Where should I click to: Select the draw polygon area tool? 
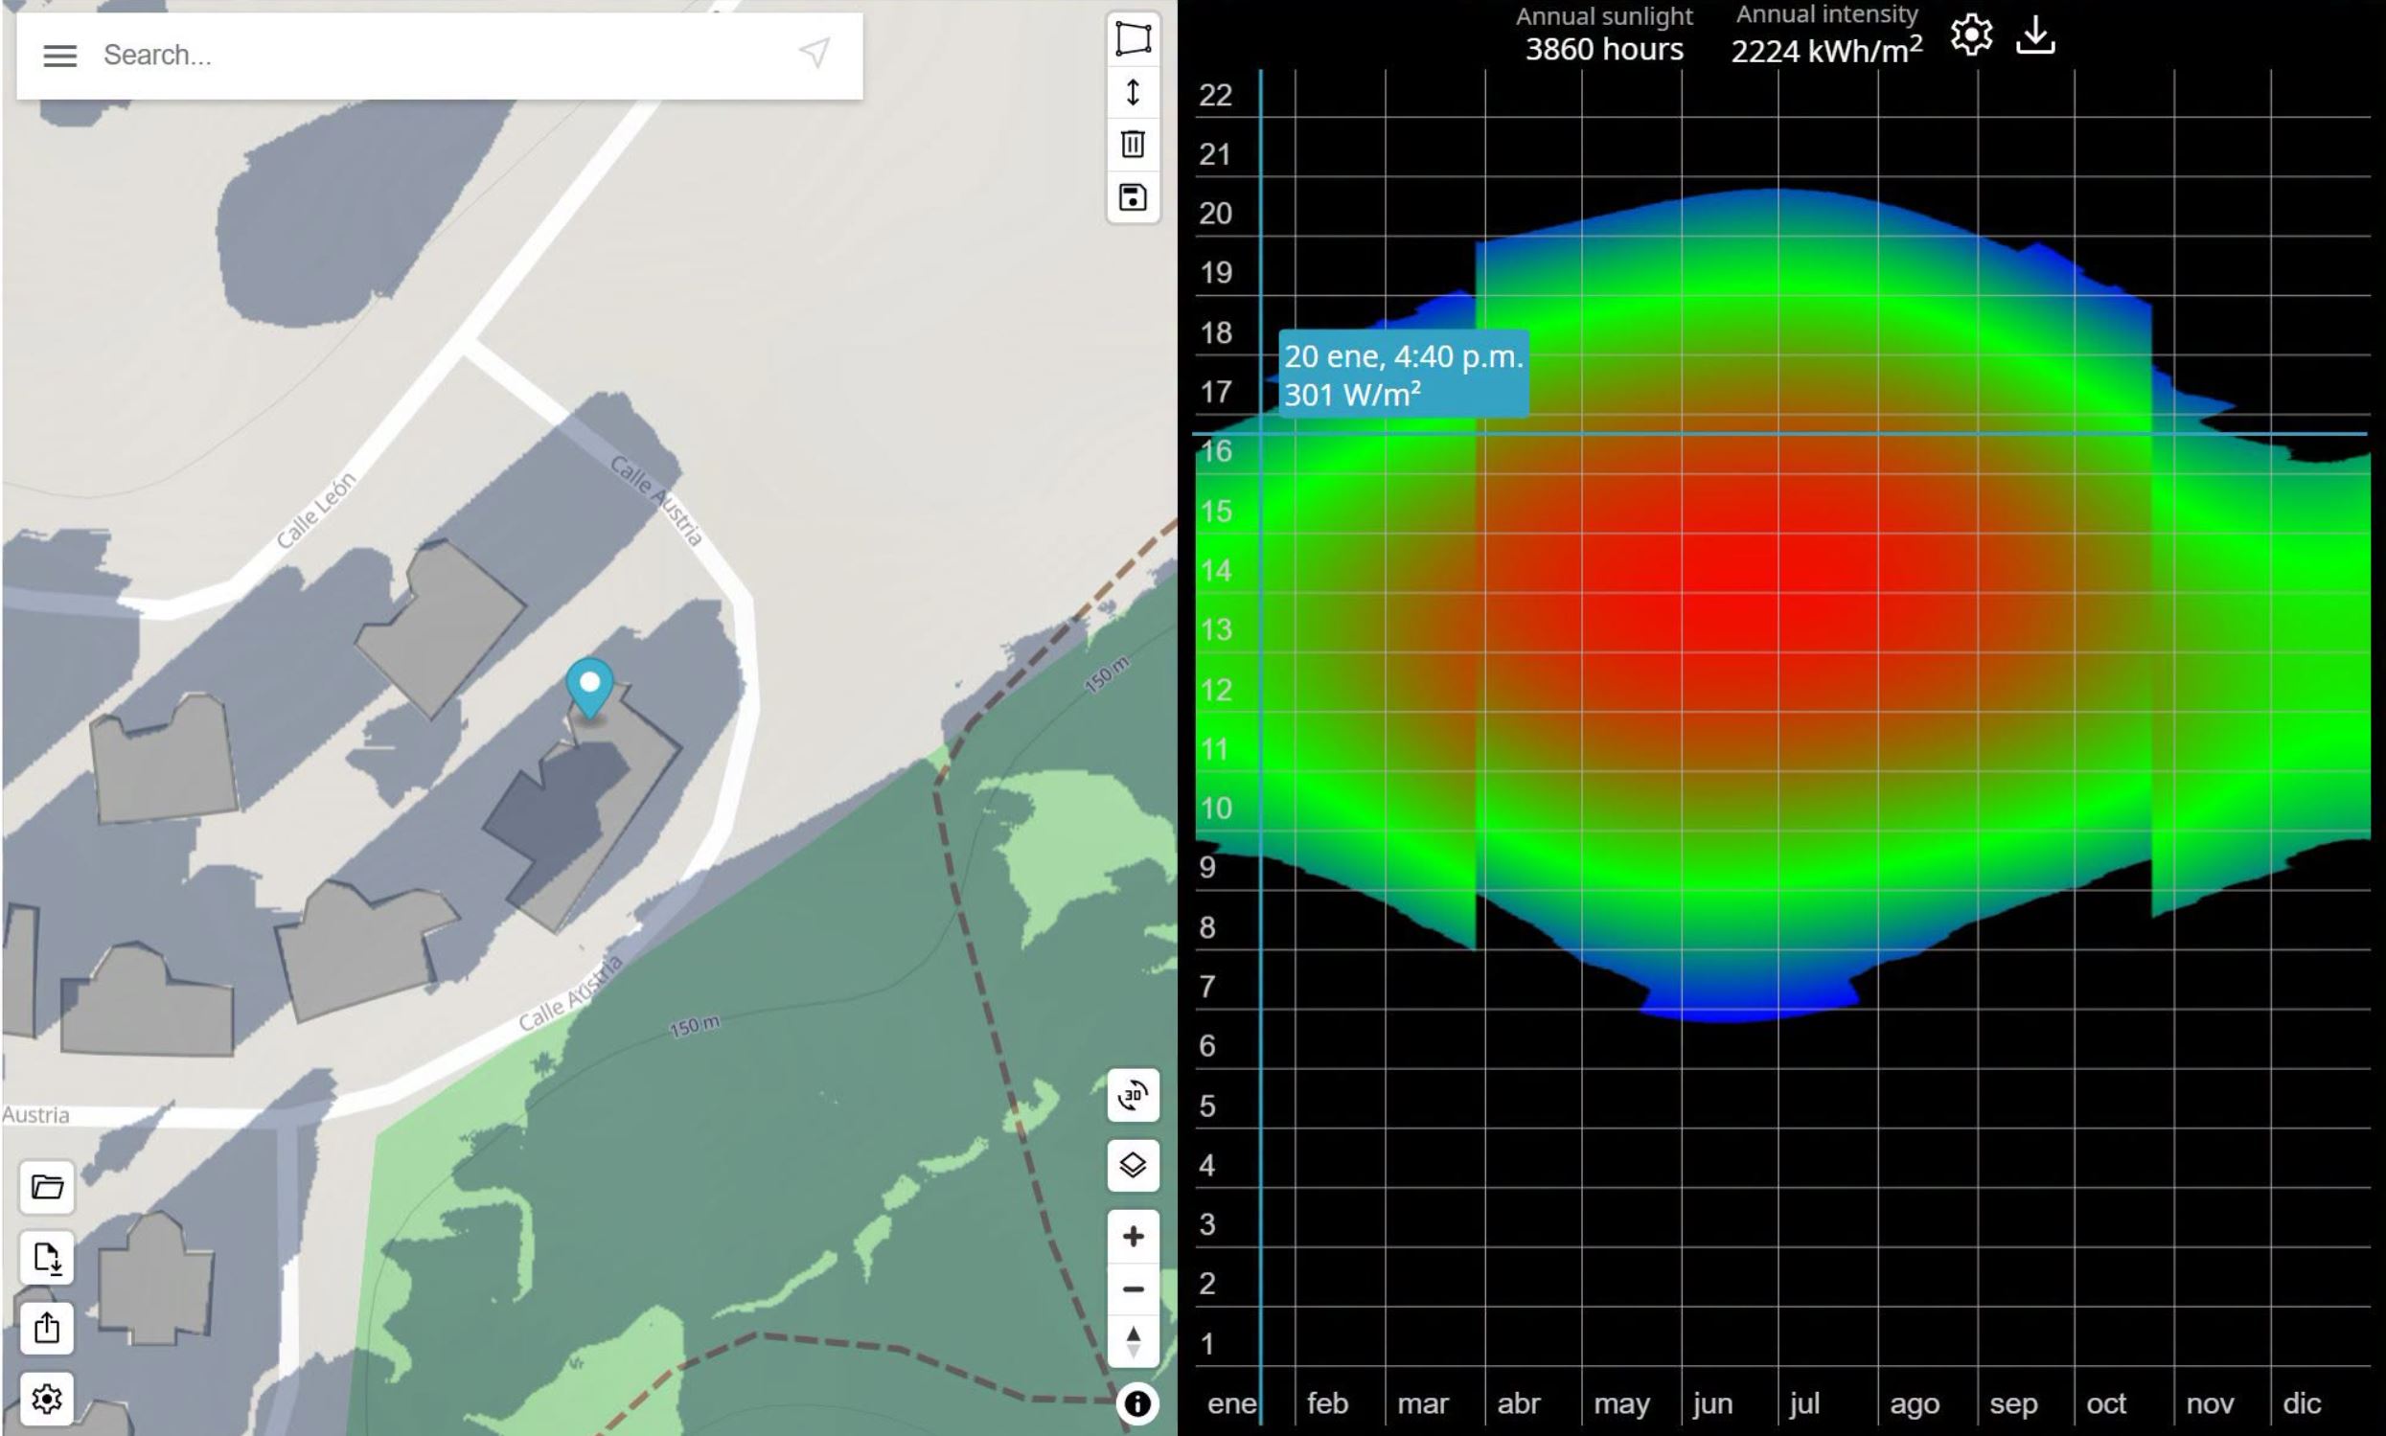click(x=1133, y=38)
